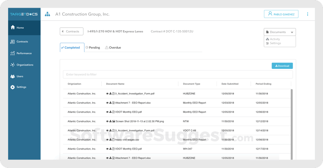Click the organization hierarchy icon in header
The image size is (323, 168).
tap(47, 14)
